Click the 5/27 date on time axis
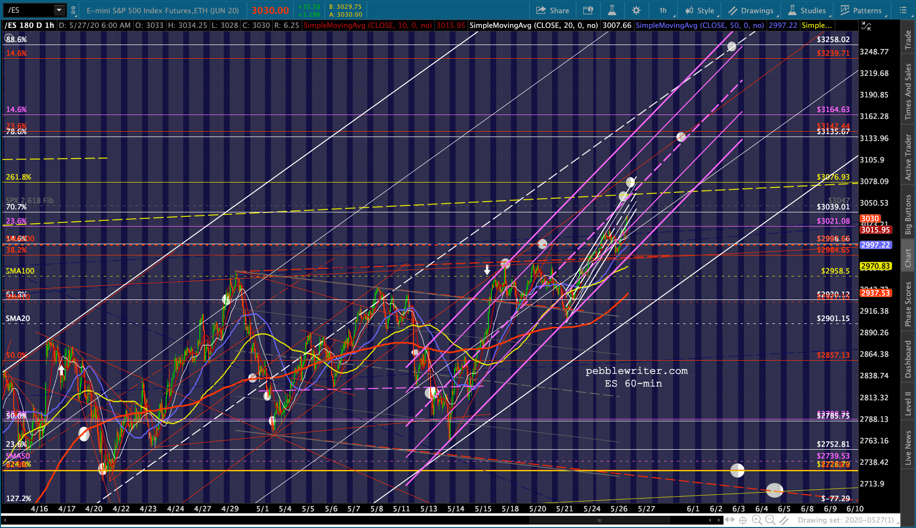Viewport: 916px width, 528px height. 646,509
